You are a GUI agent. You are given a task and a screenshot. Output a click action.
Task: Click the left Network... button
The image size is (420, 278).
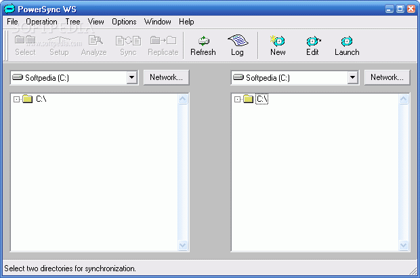pos(167,77)
